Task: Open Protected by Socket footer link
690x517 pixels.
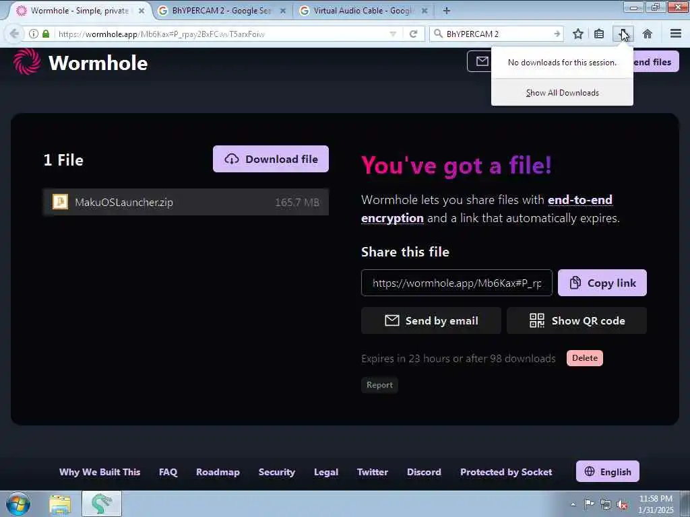Action: click(x=506, y=472)
